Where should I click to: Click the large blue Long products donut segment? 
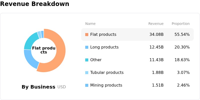pyautogui.click(x=30, y=59)
